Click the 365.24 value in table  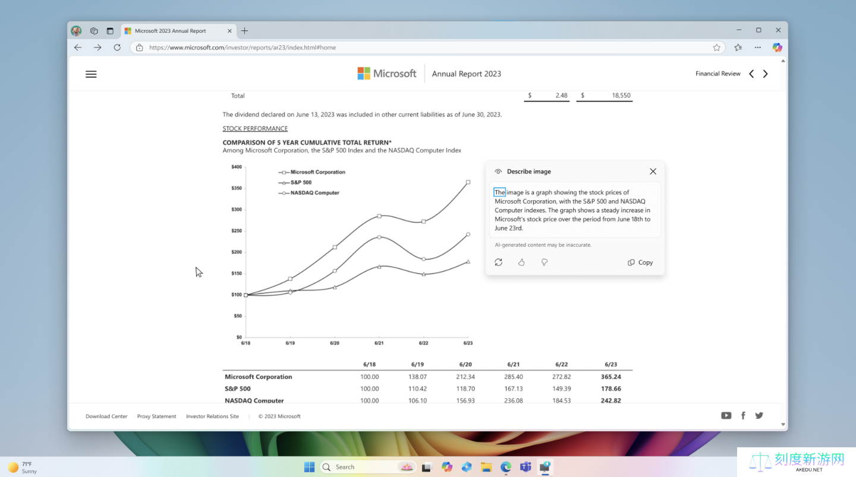[611, 377]
